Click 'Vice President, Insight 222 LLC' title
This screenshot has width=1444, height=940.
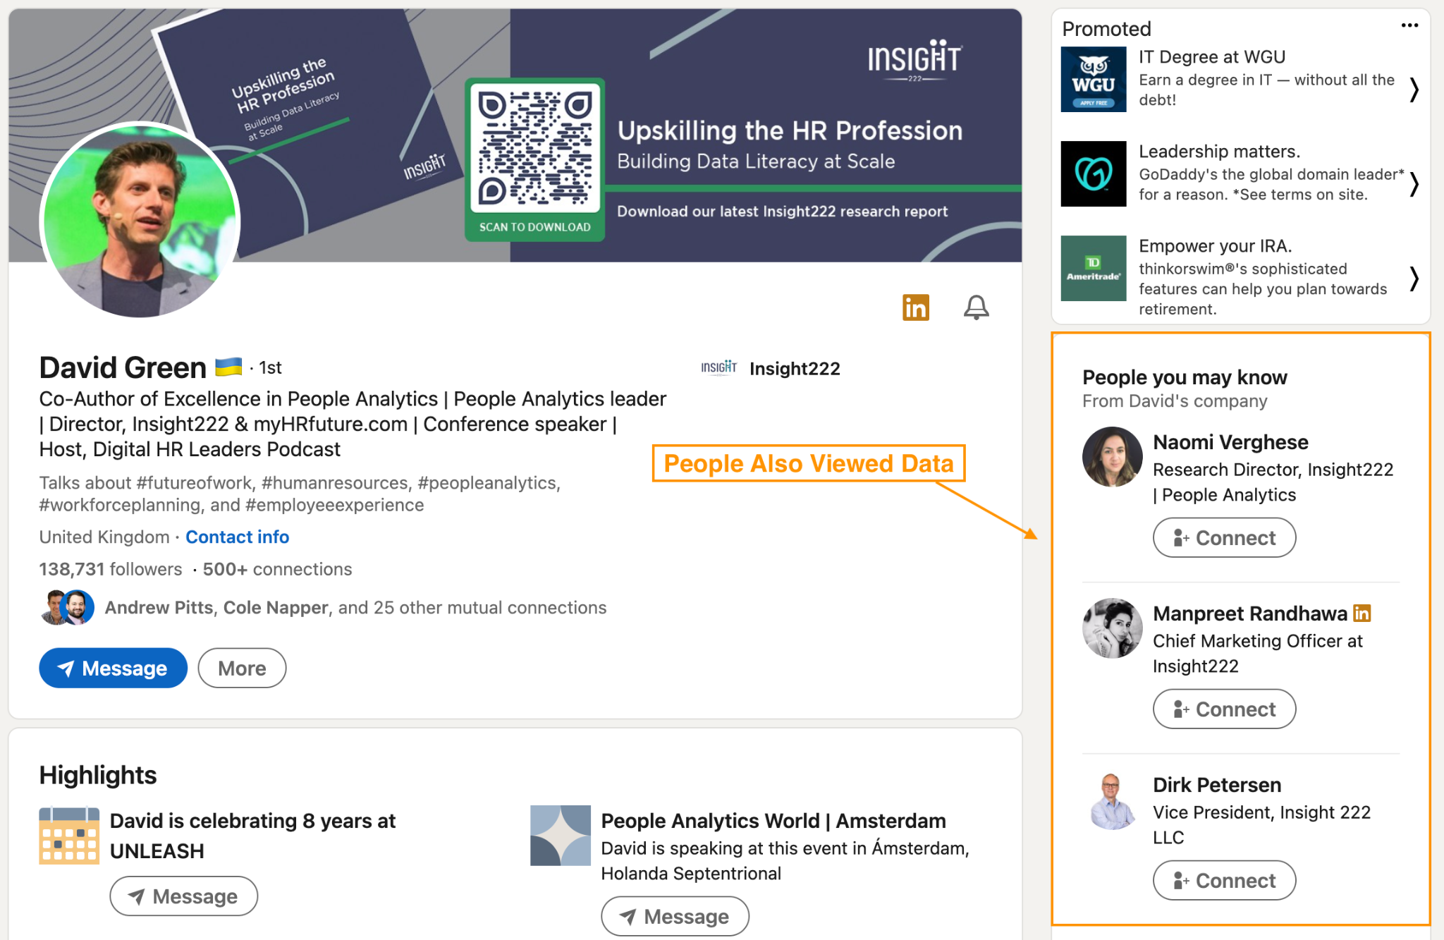[1261, 825]
